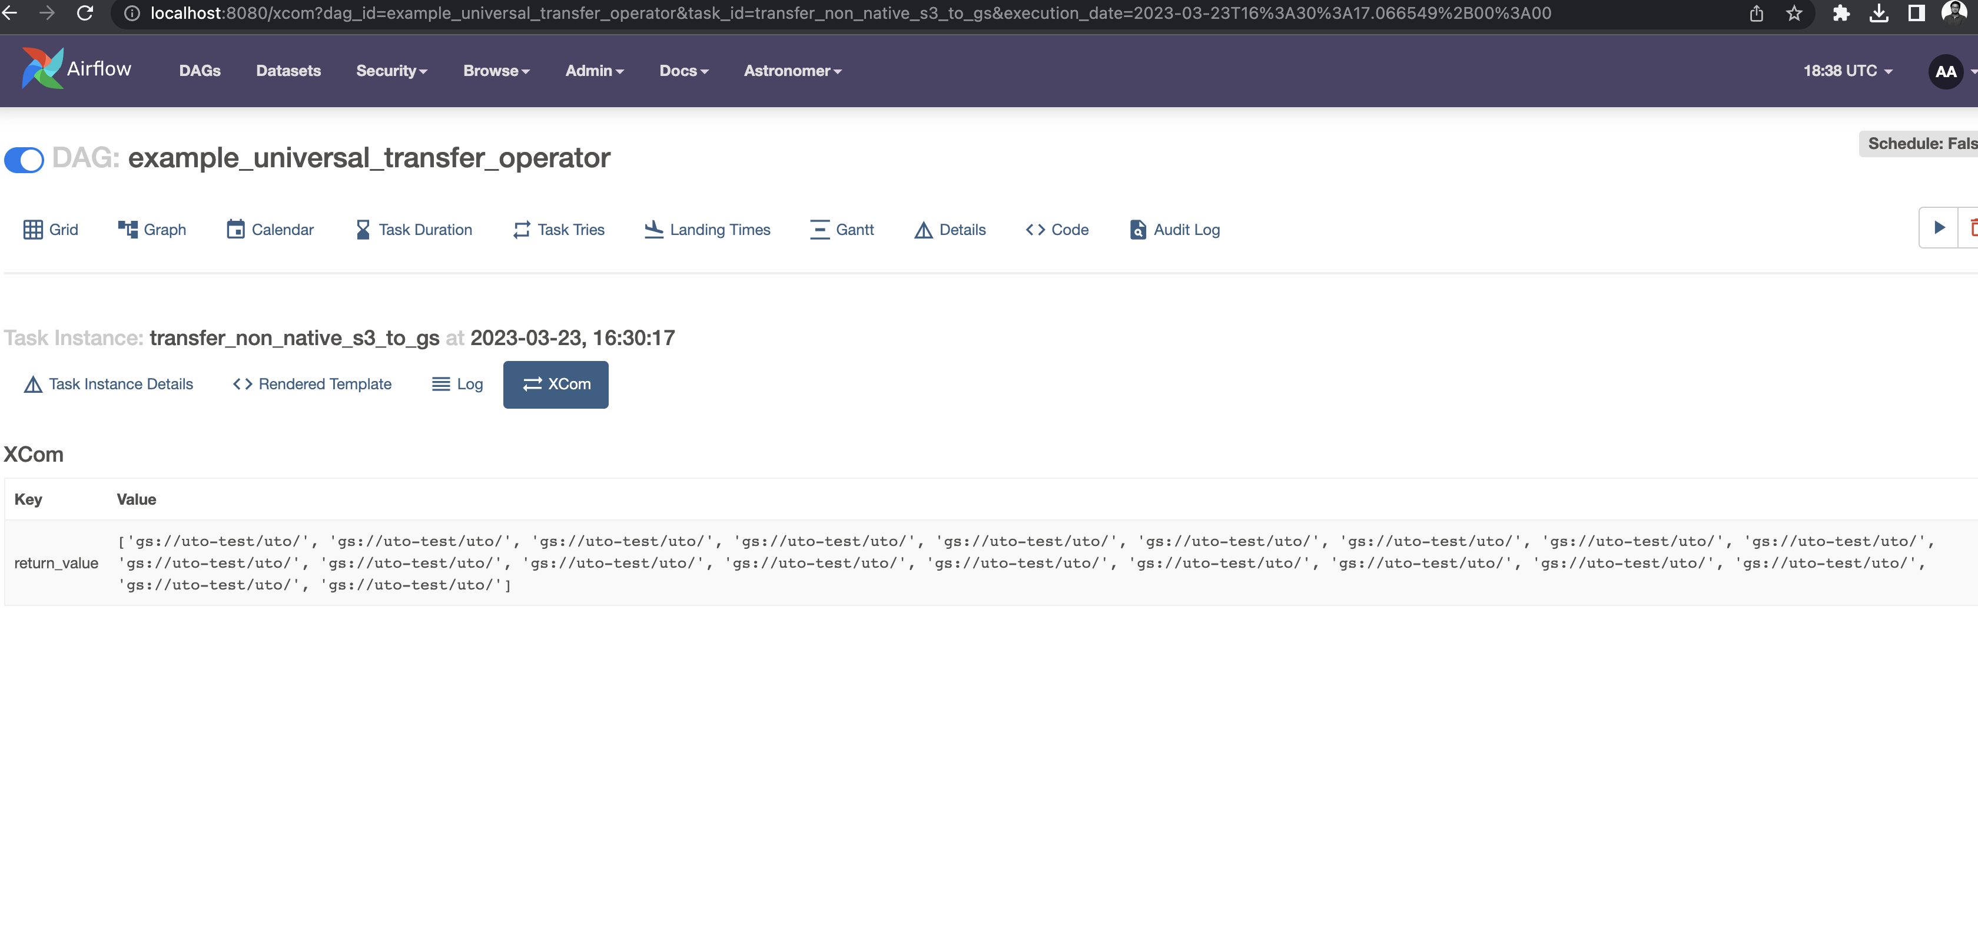The height and width of the screenshot is (934, 1978).
Task: Select the Graph view icon
Action: click(x=151, y=229)
